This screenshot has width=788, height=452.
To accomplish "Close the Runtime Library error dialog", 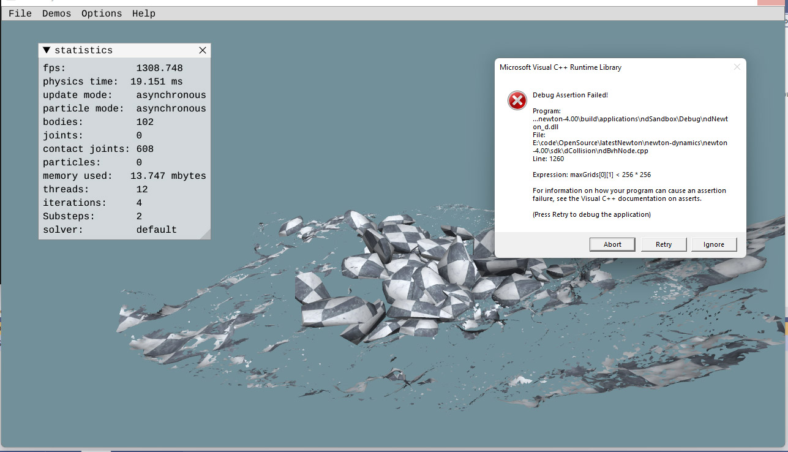I will tap(737, 67).
